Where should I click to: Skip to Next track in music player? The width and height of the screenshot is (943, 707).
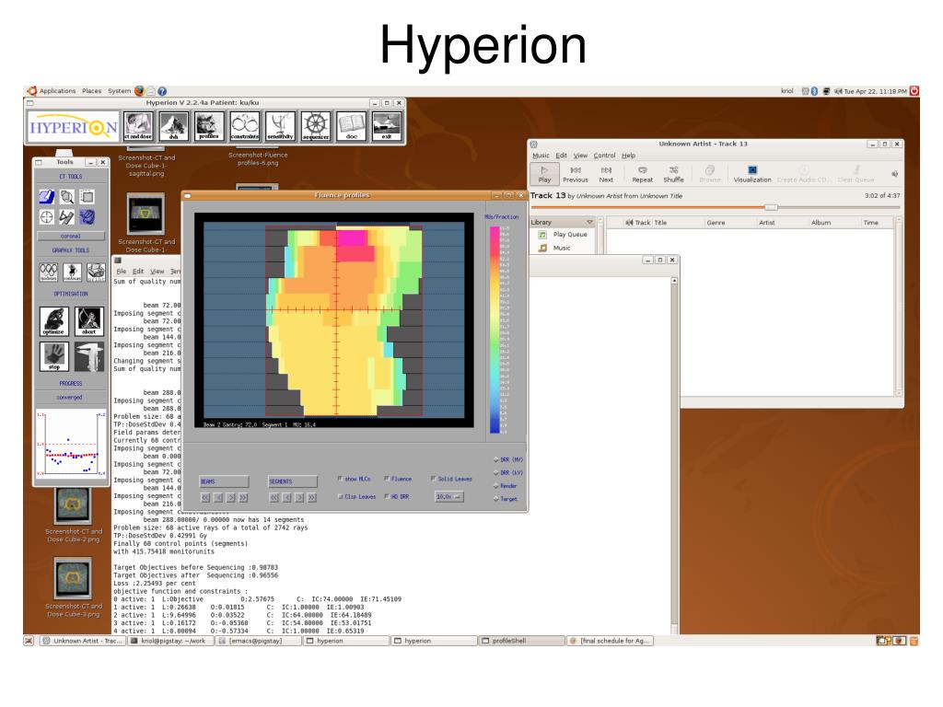point(606,174)
